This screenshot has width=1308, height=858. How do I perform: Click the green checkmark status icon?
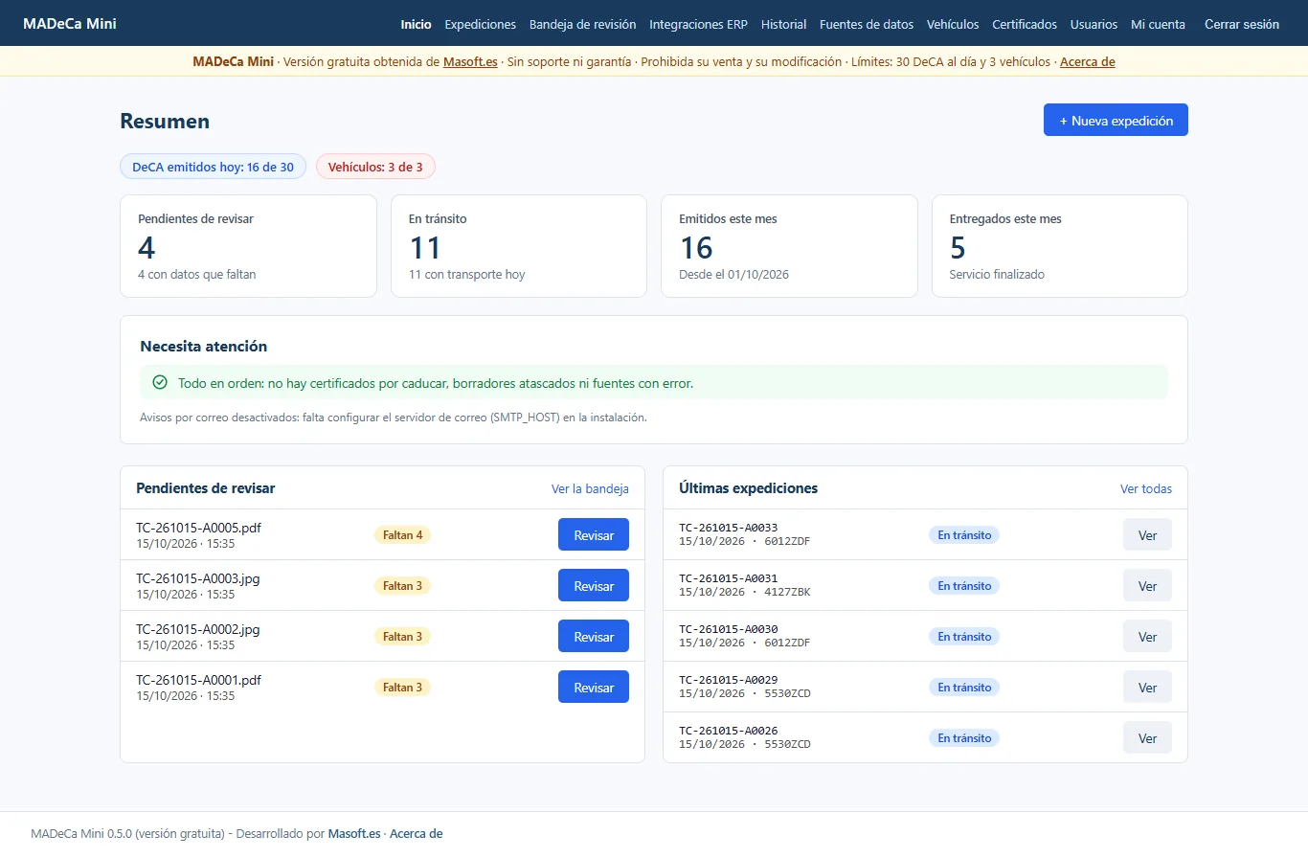tap(160, 382)
